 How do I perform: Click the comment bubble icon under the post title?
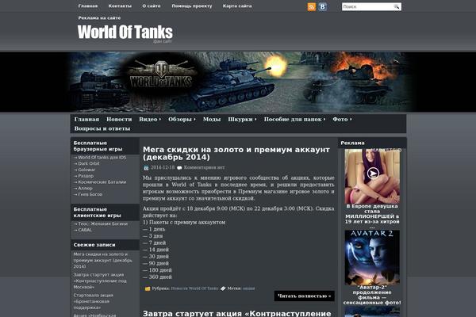180,168
